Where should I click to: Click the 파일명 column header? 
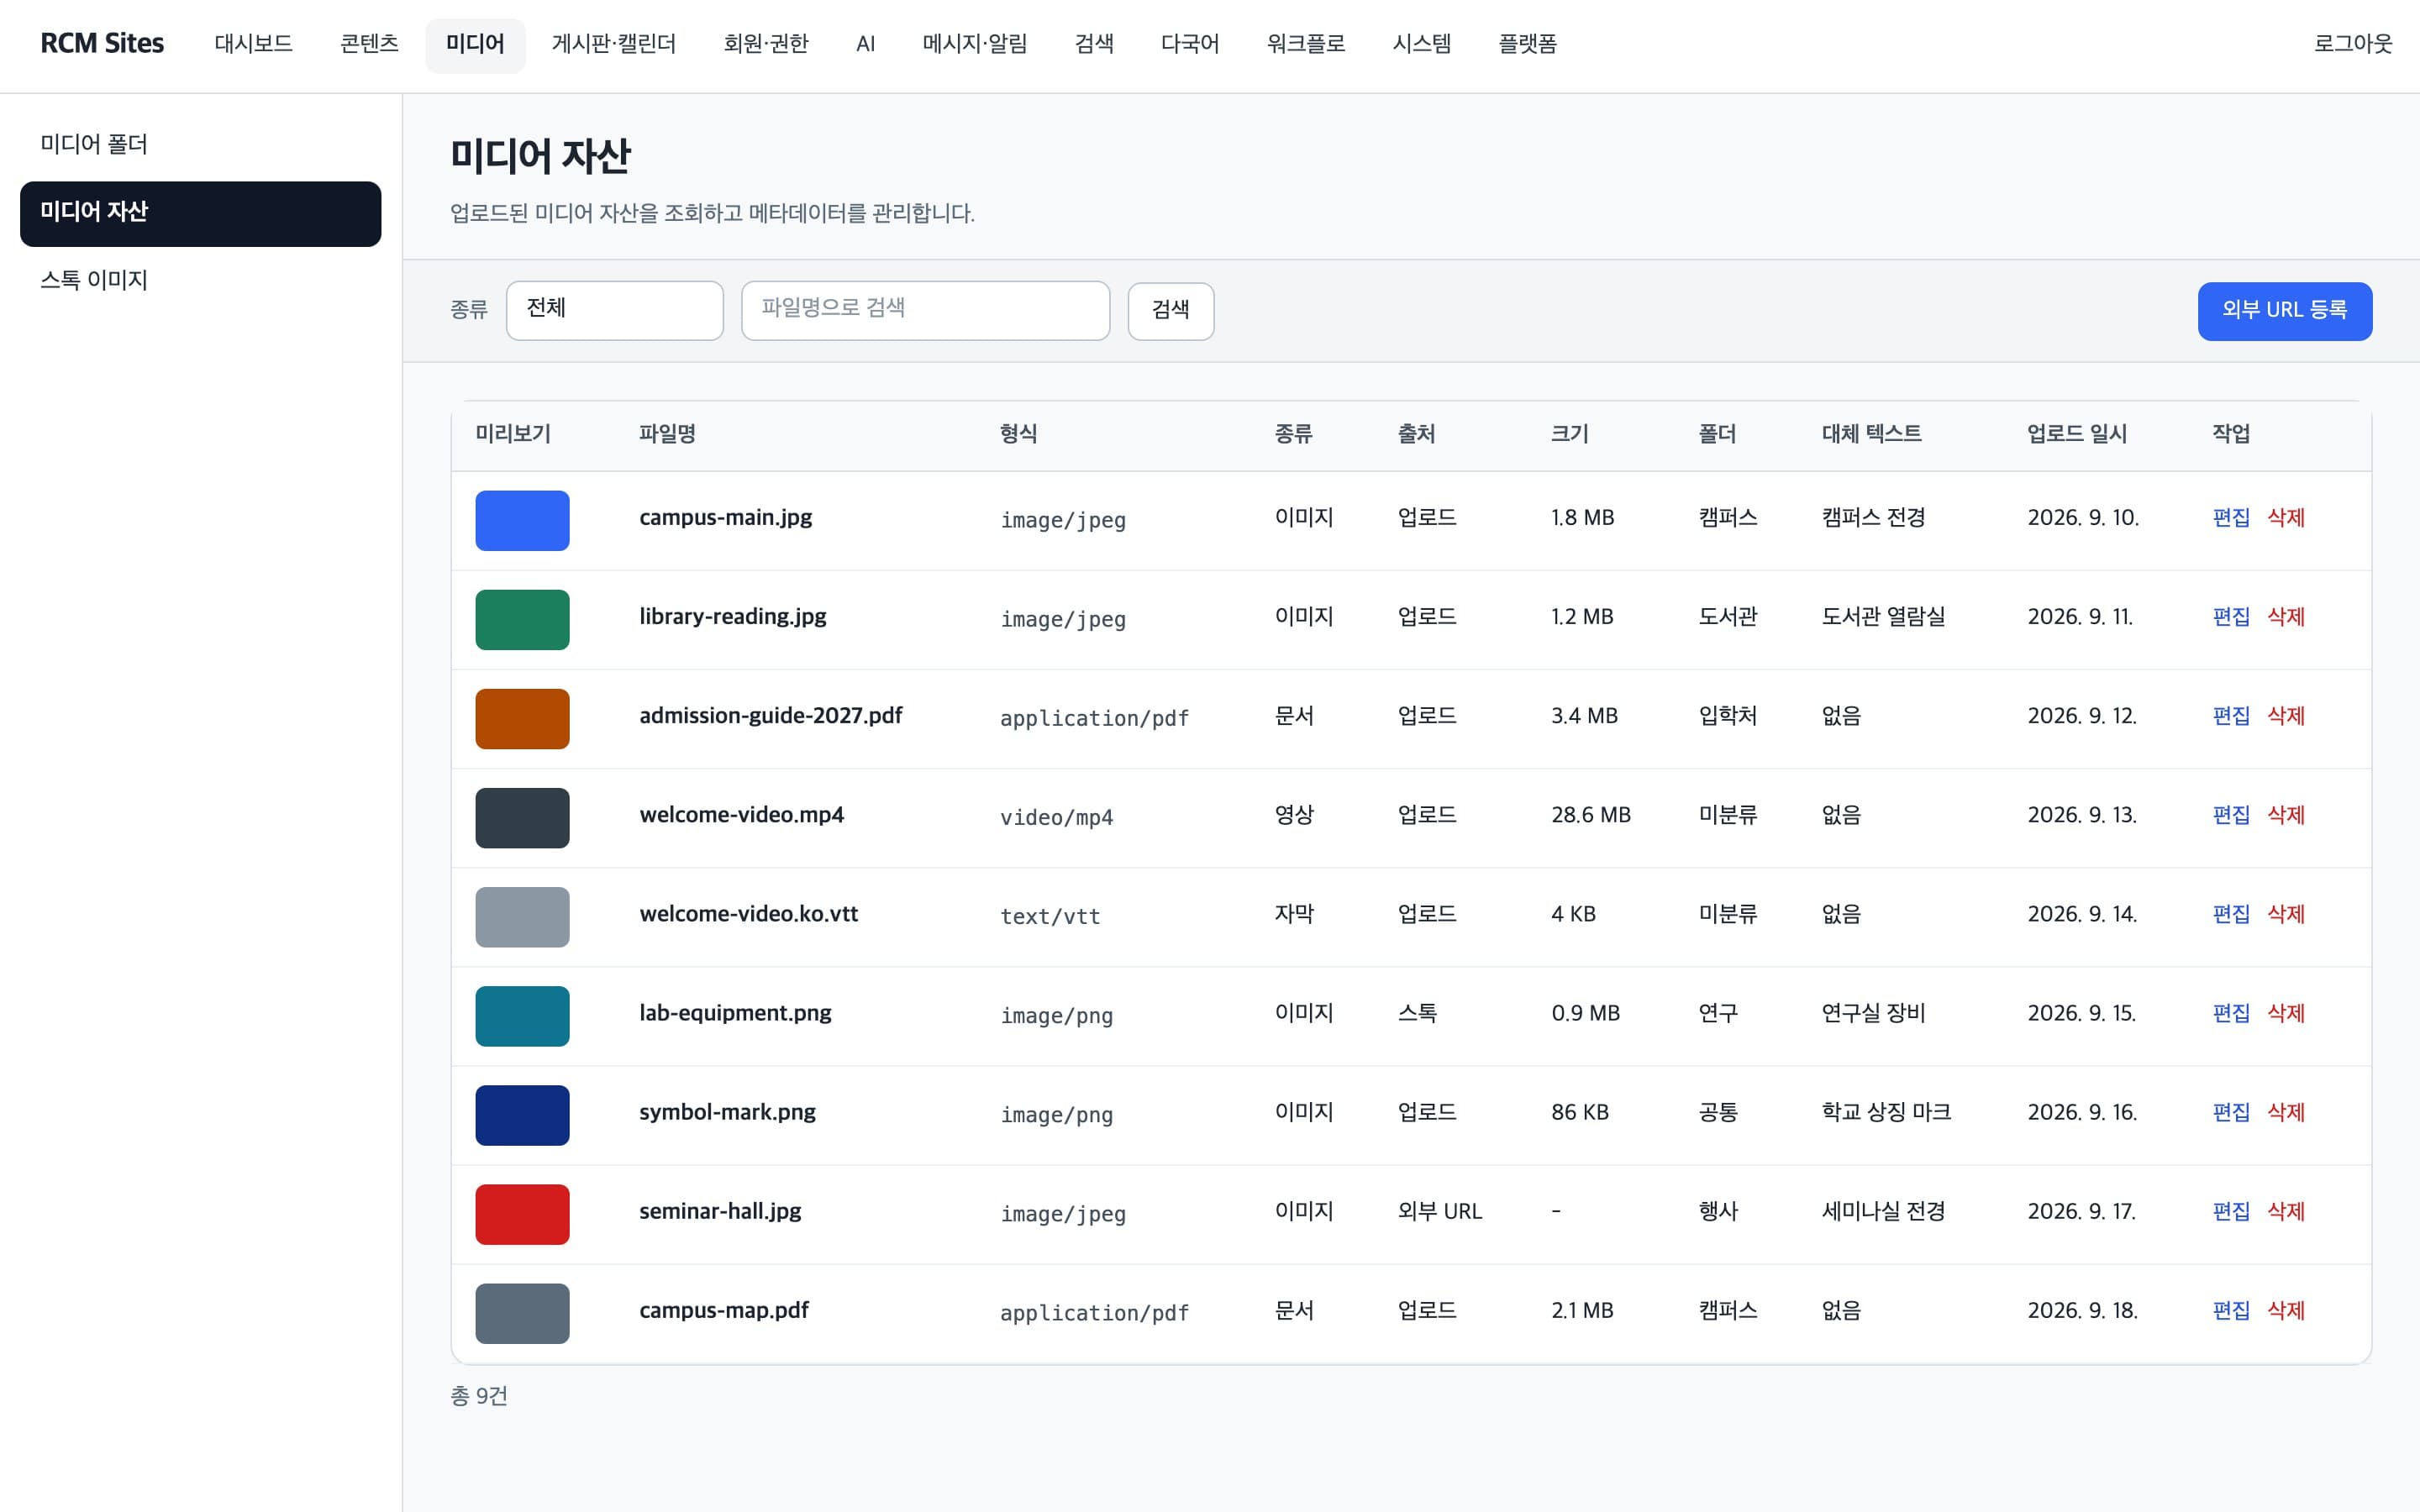pyautogui.click(x=667, y=434)
